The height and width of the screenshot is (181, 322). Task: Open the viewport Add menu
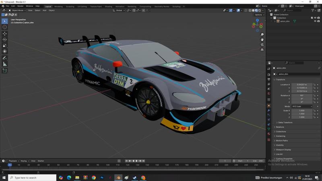pos(44,10)
